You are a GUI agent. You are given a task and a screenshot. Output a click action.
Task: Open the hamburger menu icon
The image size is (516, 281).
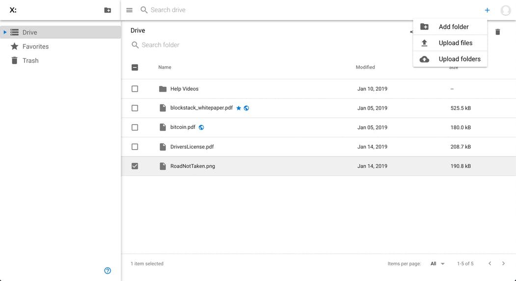point(130,10)
